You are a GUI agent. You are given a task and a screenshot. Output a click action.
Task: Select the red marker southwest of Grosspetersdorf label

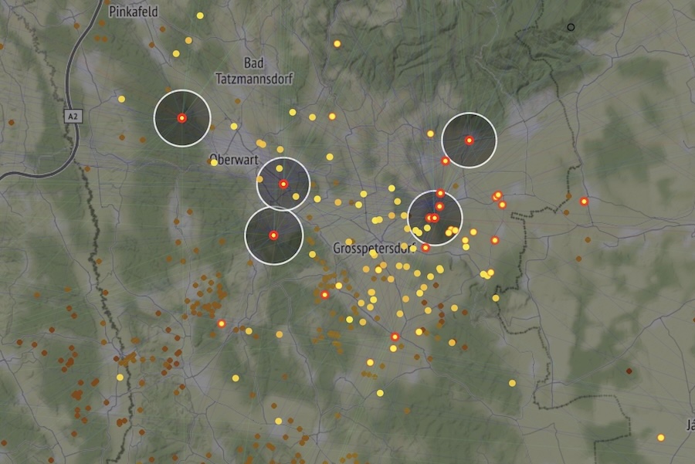324,295
